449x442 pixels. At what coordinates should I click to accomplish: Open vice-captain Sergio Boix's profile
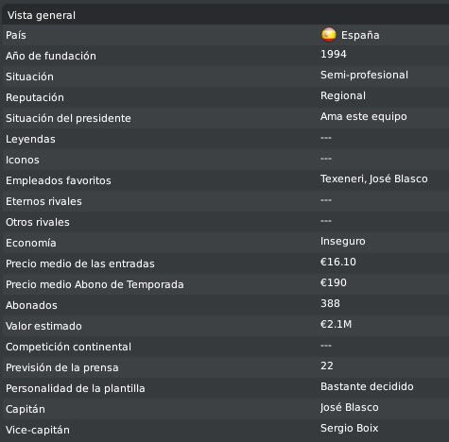pos(349,428)
